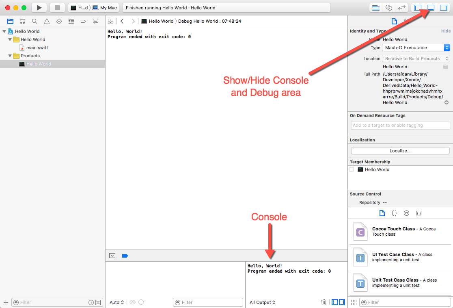Image resolution: width=453 pixels, height=308 pixels.
Task: Open the Type dropdown Mach-O Executable
Action: [x=416, y=48]
